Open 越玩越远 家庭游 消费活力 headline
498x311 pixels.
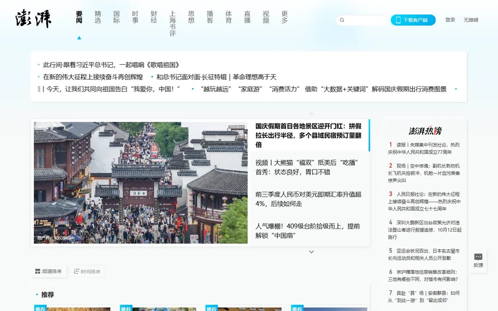(323, 89)
